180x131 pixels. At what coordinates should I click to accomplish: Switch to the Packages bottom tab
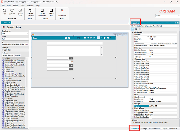point(144,129)
